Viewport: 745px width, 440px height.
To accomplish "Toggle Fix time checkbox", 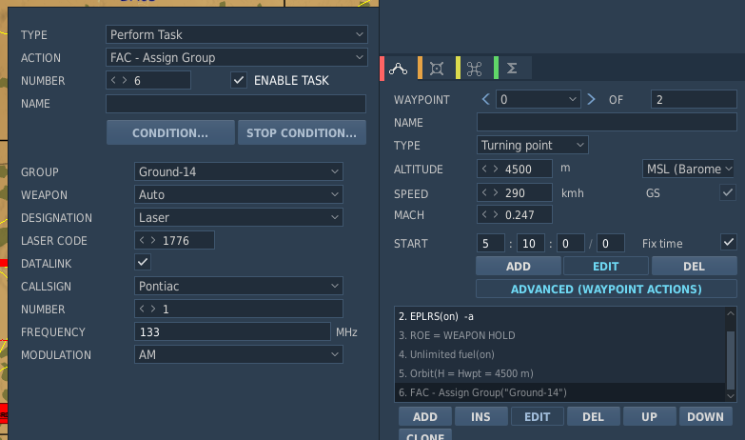I will (729, 242).
